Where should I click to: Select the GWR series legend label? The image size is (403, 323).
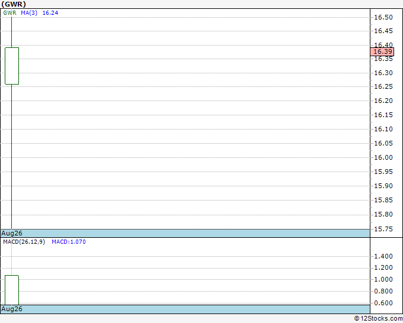point(9,13)
